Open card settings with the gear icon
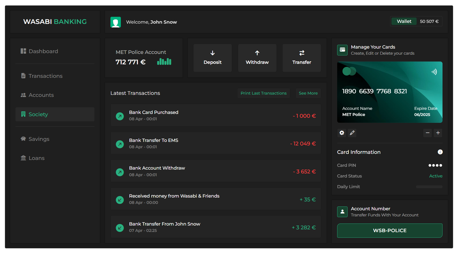 [x=342, y=133]
